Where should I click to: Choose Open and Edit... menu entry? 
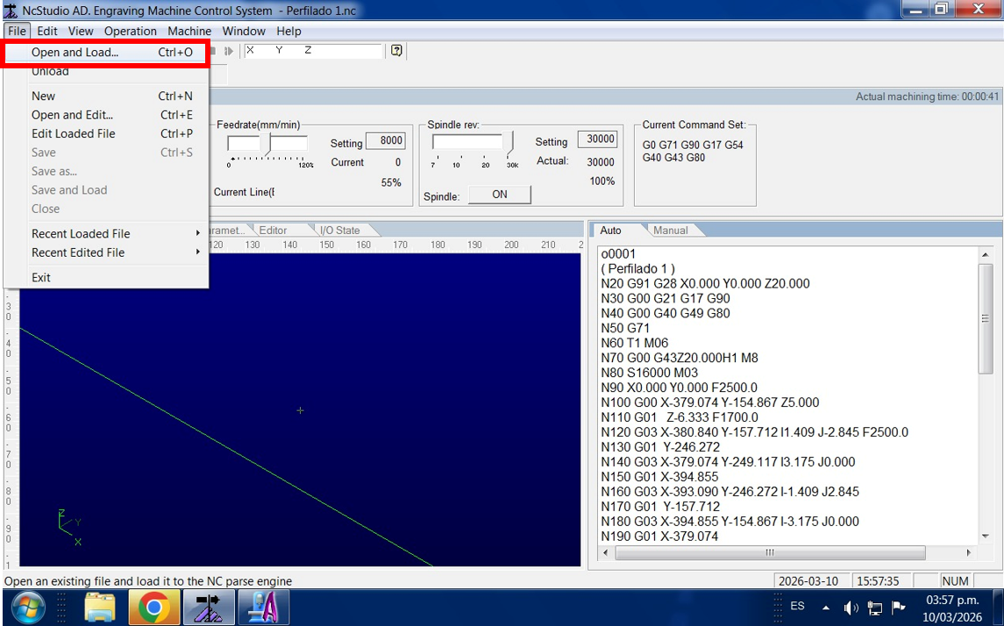tap(106, 115)
